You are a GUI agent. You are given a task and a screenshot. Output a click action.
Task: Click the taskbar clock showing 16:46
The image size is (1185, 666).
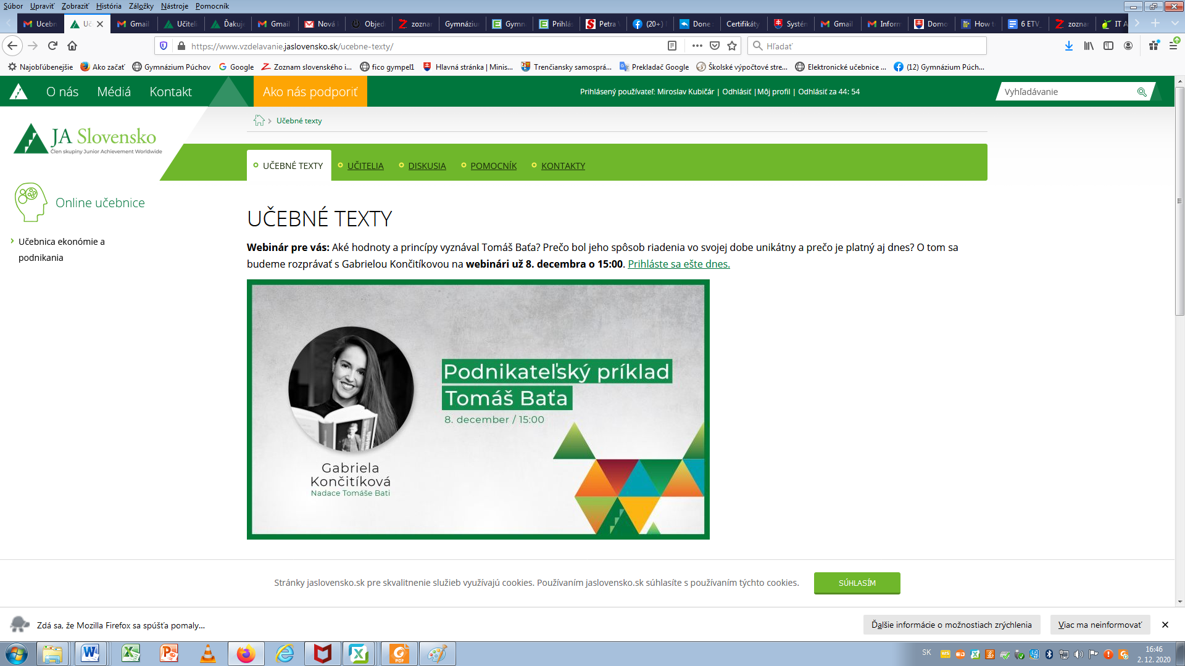pos(1154,654)
